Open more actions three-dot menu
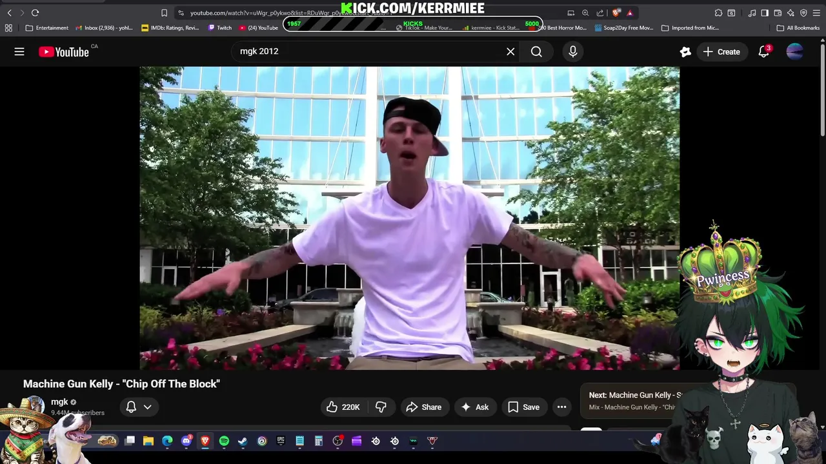 [562, 407]
